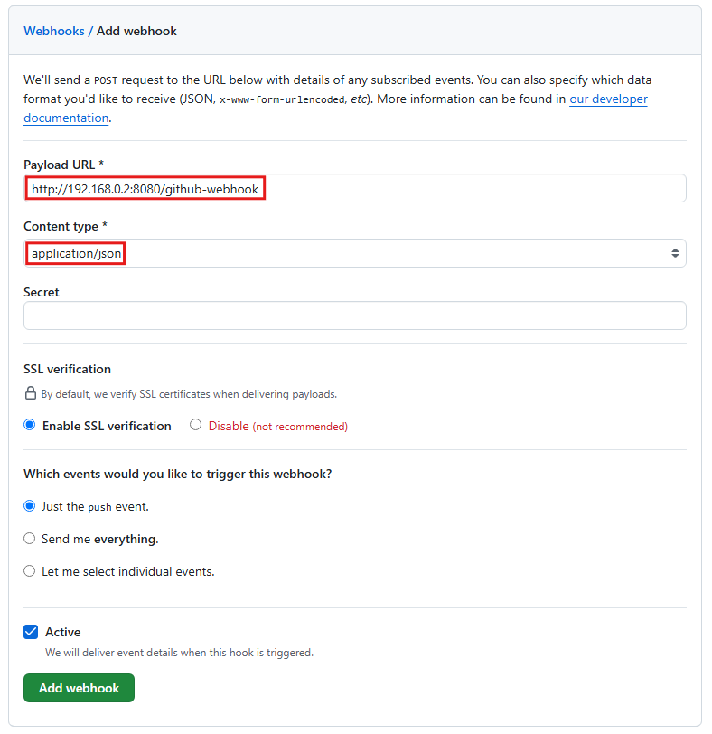The height and width of the screenshot is (734, 712).
Task: Select Disable SSL verification radio button
Action: click(195, 425)
